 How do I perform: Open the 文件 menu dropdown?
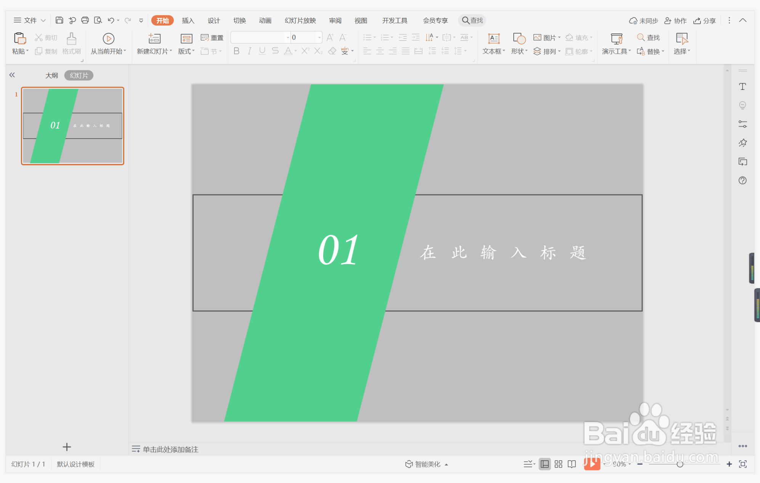click(x=30, y=20)
